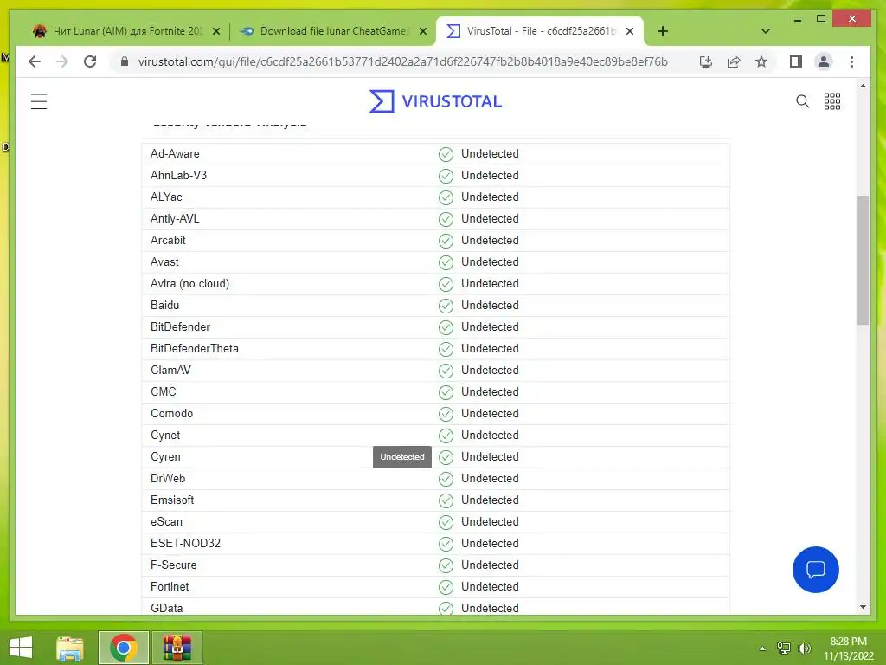Open Chrome's three-dot menu
The image size is (886, 665).
pos(851,61)
